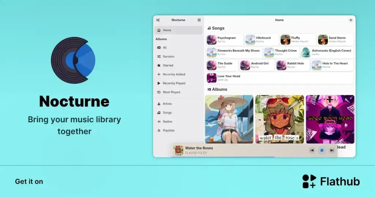375x197 pixels.
Task: Skip to next track
Action: (332, 150)
